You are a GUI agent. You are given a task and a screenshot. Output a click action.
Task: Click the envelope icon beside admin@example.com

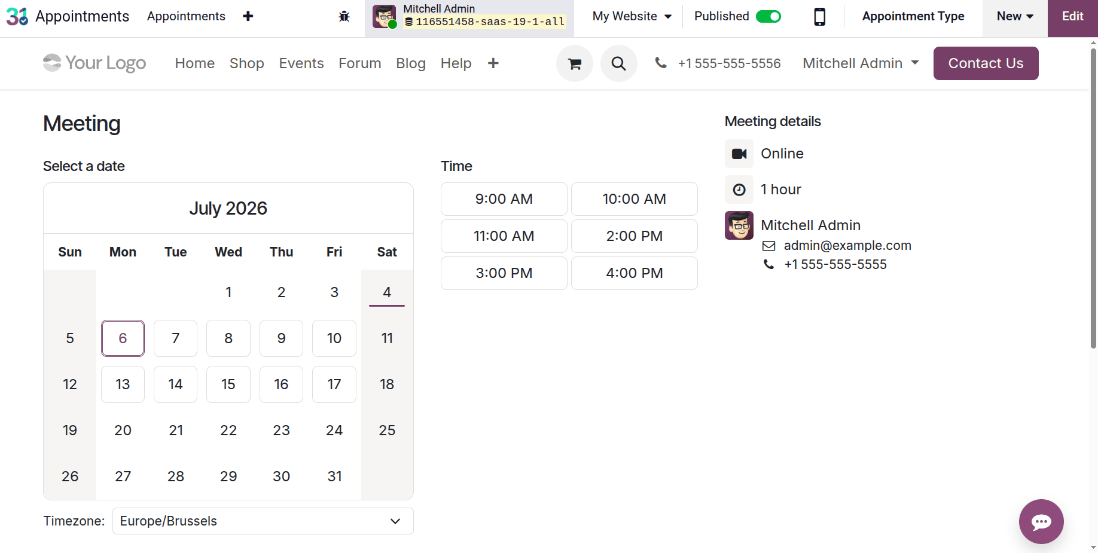tap(769, 246)
